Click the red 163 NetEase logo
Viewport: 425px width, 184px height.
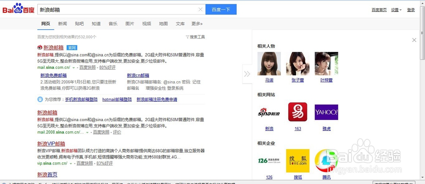click(x=297, y=112)
